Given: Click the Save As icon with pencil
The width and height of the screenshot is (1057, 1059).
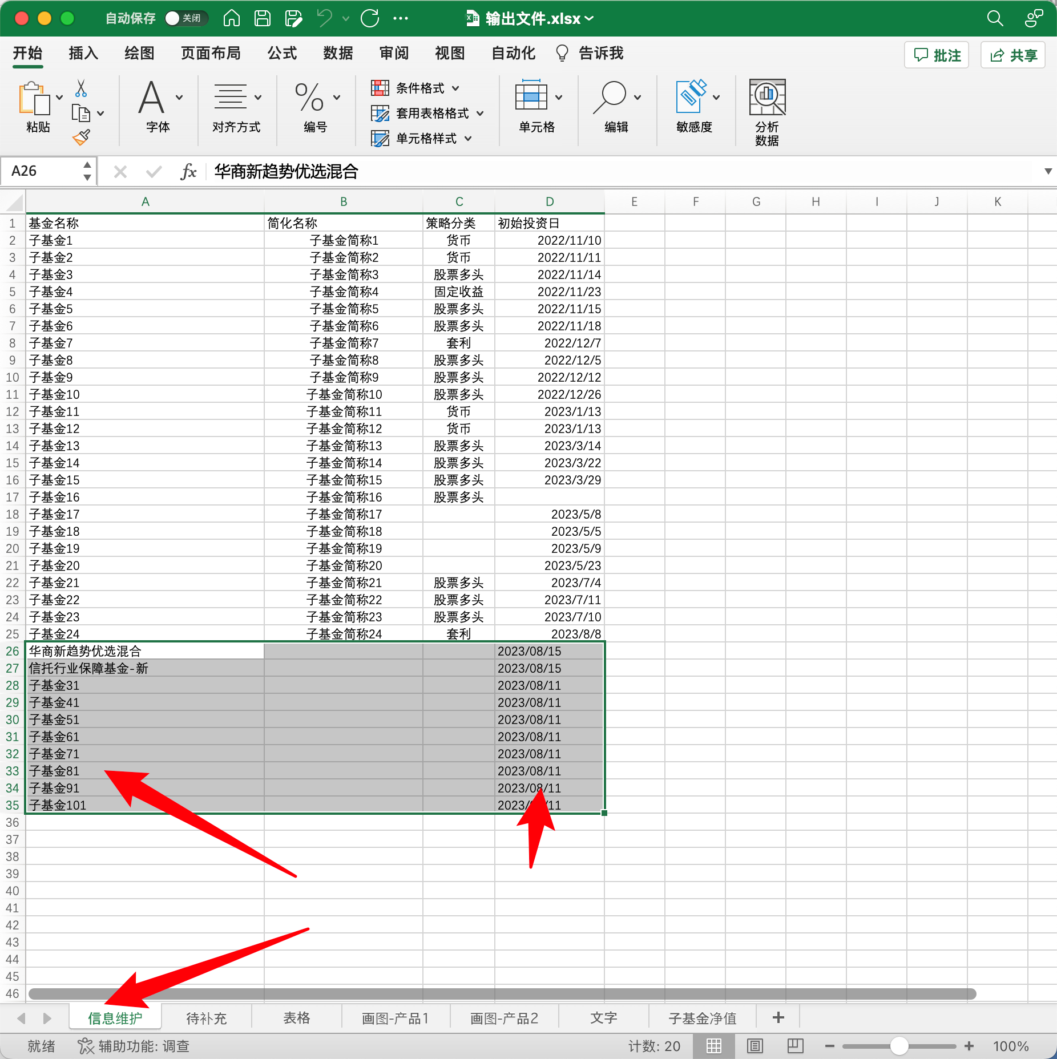Looking at the screenshot, I should [293, 18].
